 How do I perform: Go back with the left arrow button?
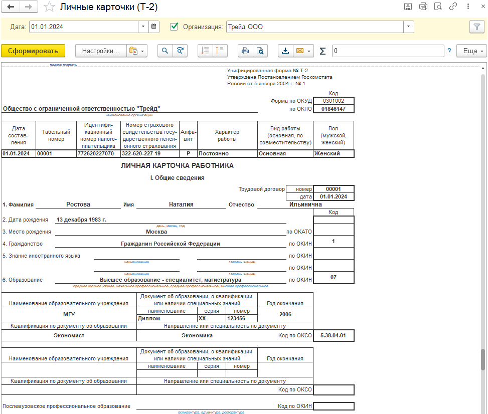coord(11,7)
